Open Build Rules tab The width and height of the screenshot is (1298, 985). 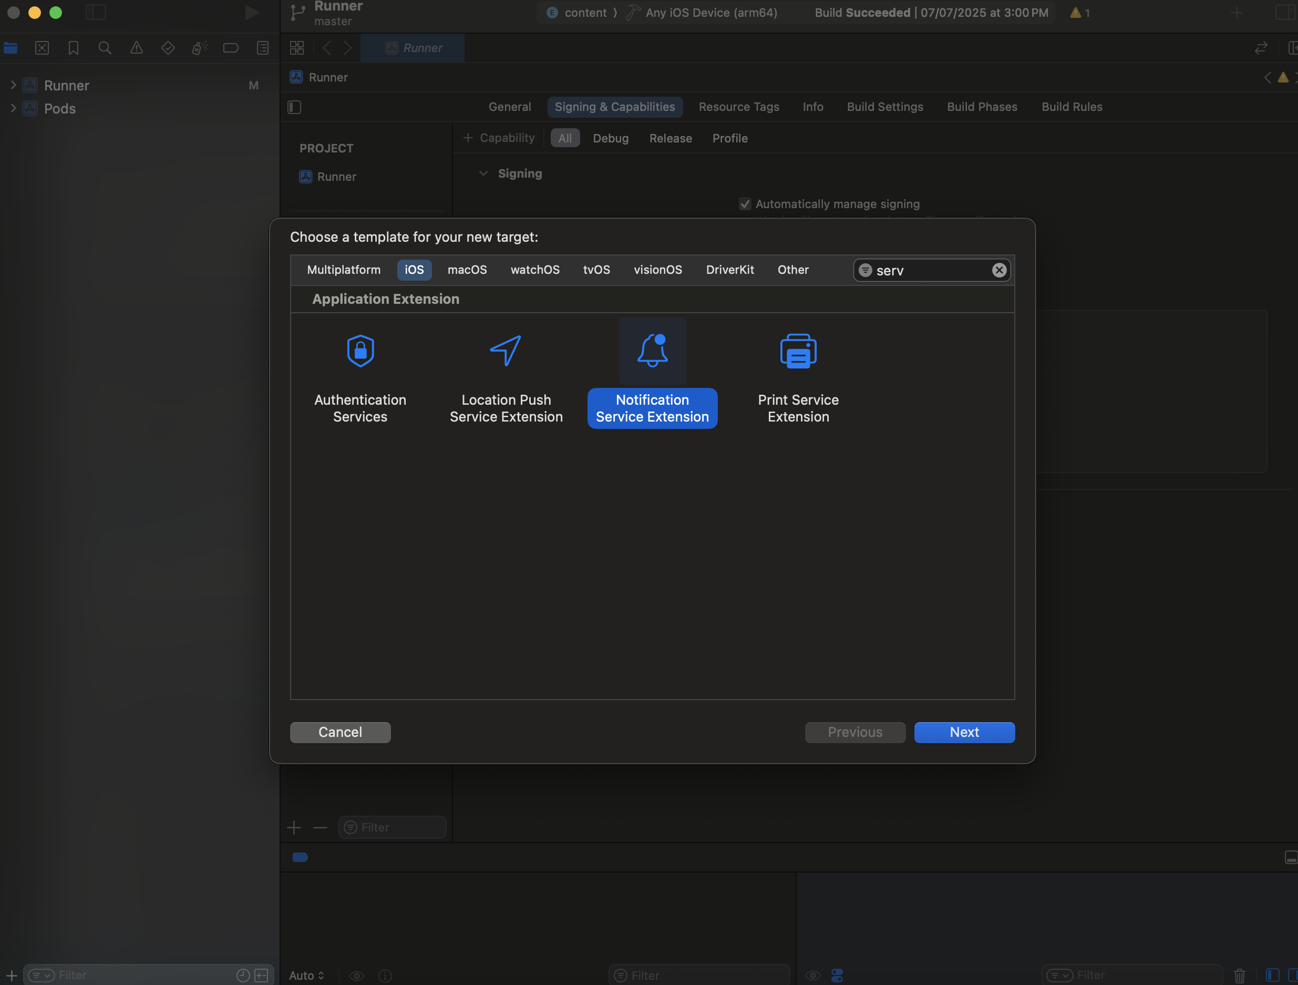coord(1072,107)
